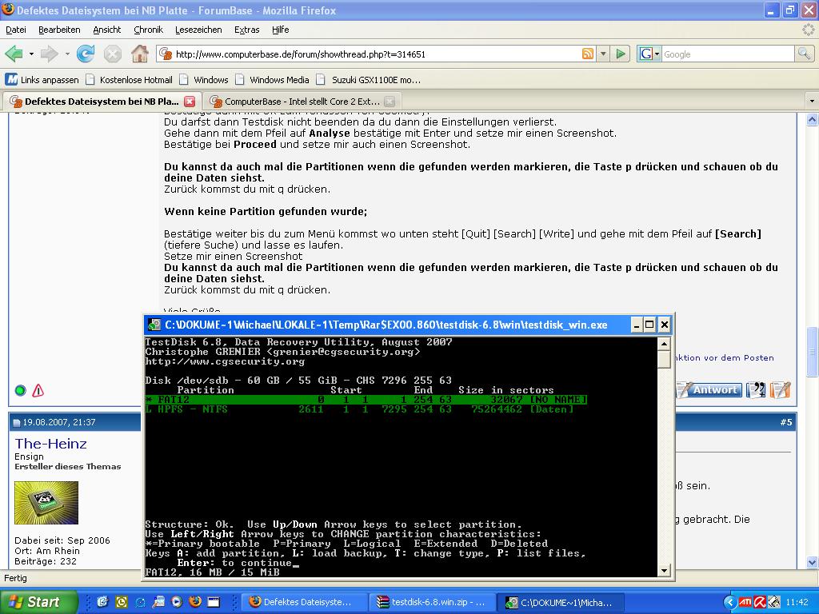Close the Defektes Dateisystem tab with red X
The width and height of the screenshot is (819, 614).
[x=190, y=102]
